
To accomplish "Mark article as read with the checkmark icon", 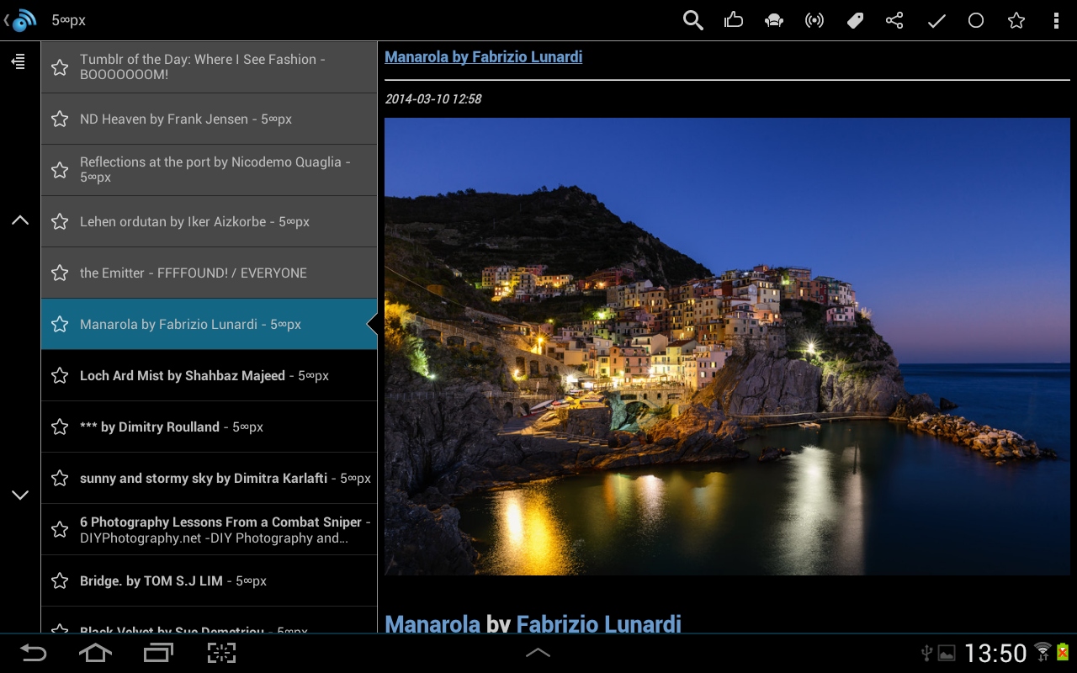I will (935, 19).
